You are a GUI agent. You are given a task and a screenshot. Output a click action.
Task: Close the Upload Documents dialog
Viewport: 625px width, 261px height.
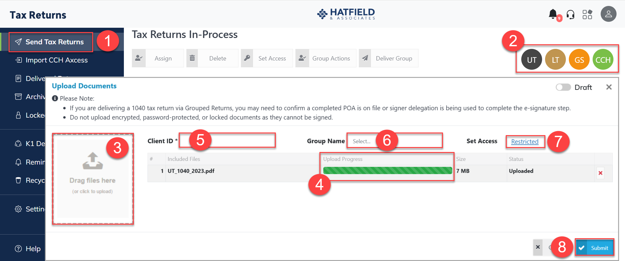[609, 87]
